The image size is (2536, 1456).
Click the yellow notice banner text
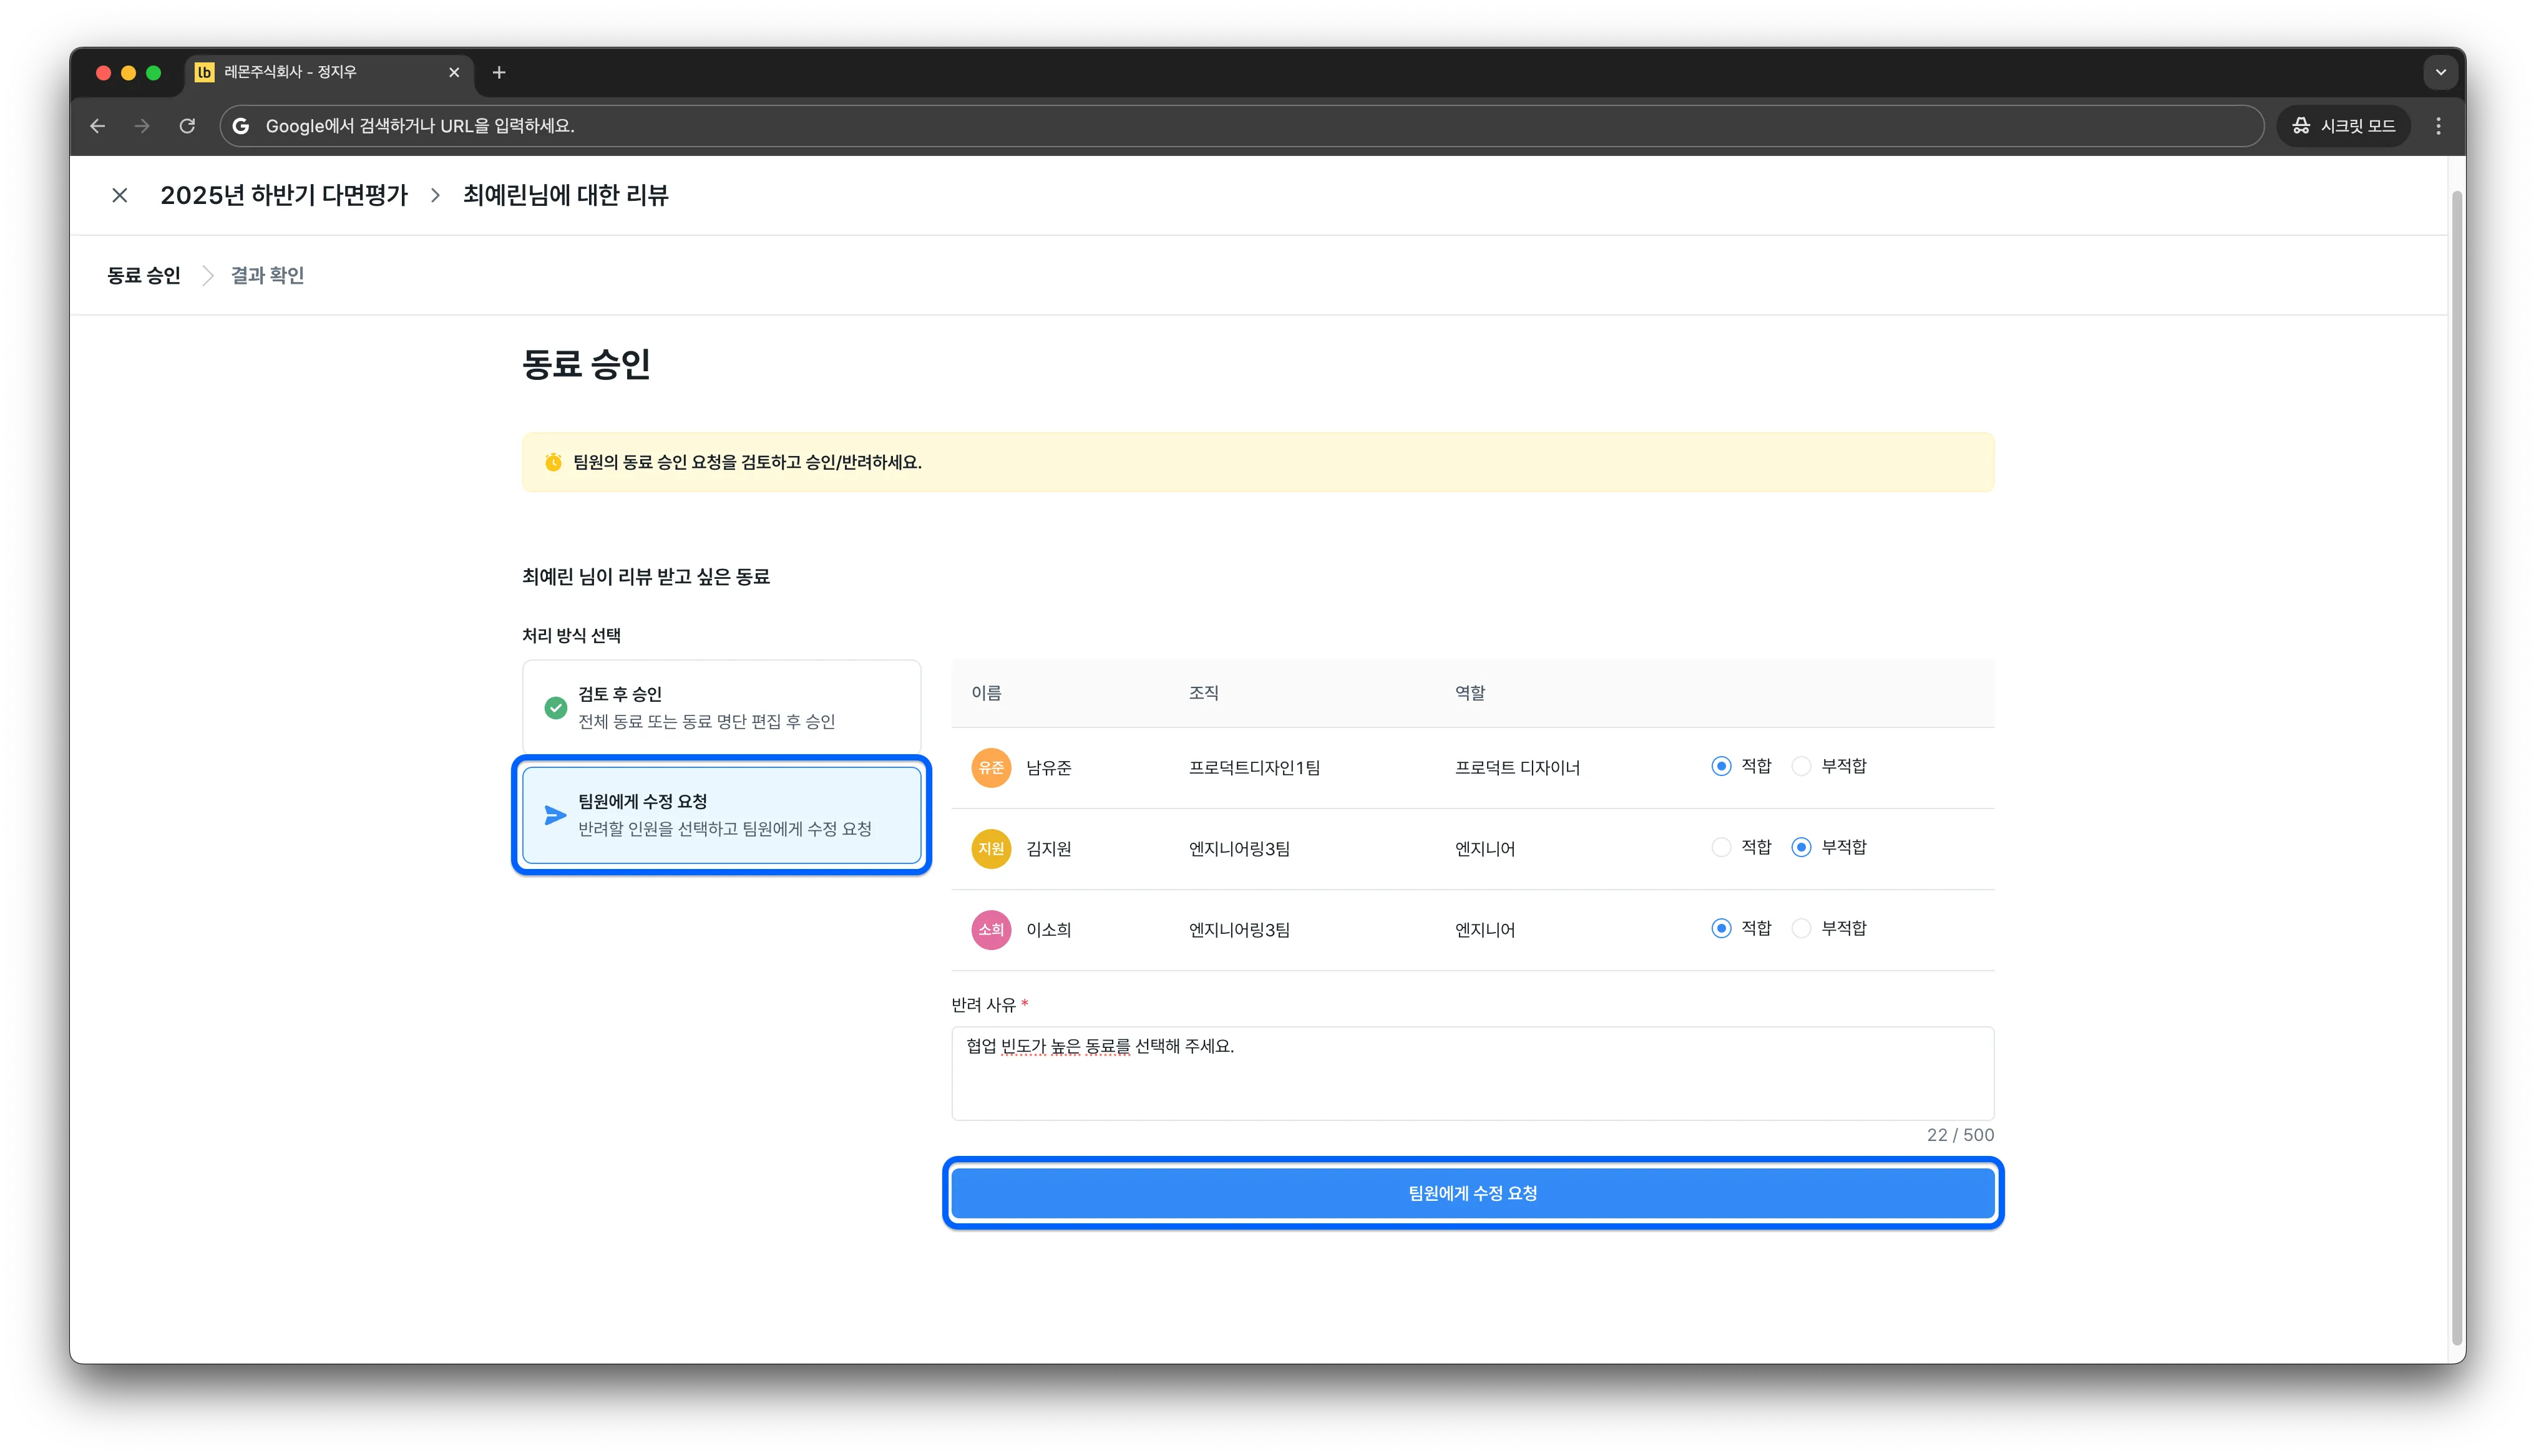pos(747,462)
